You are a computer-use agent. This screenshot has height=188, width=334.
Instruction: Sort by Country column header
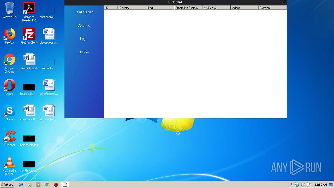tap(132, 8)
